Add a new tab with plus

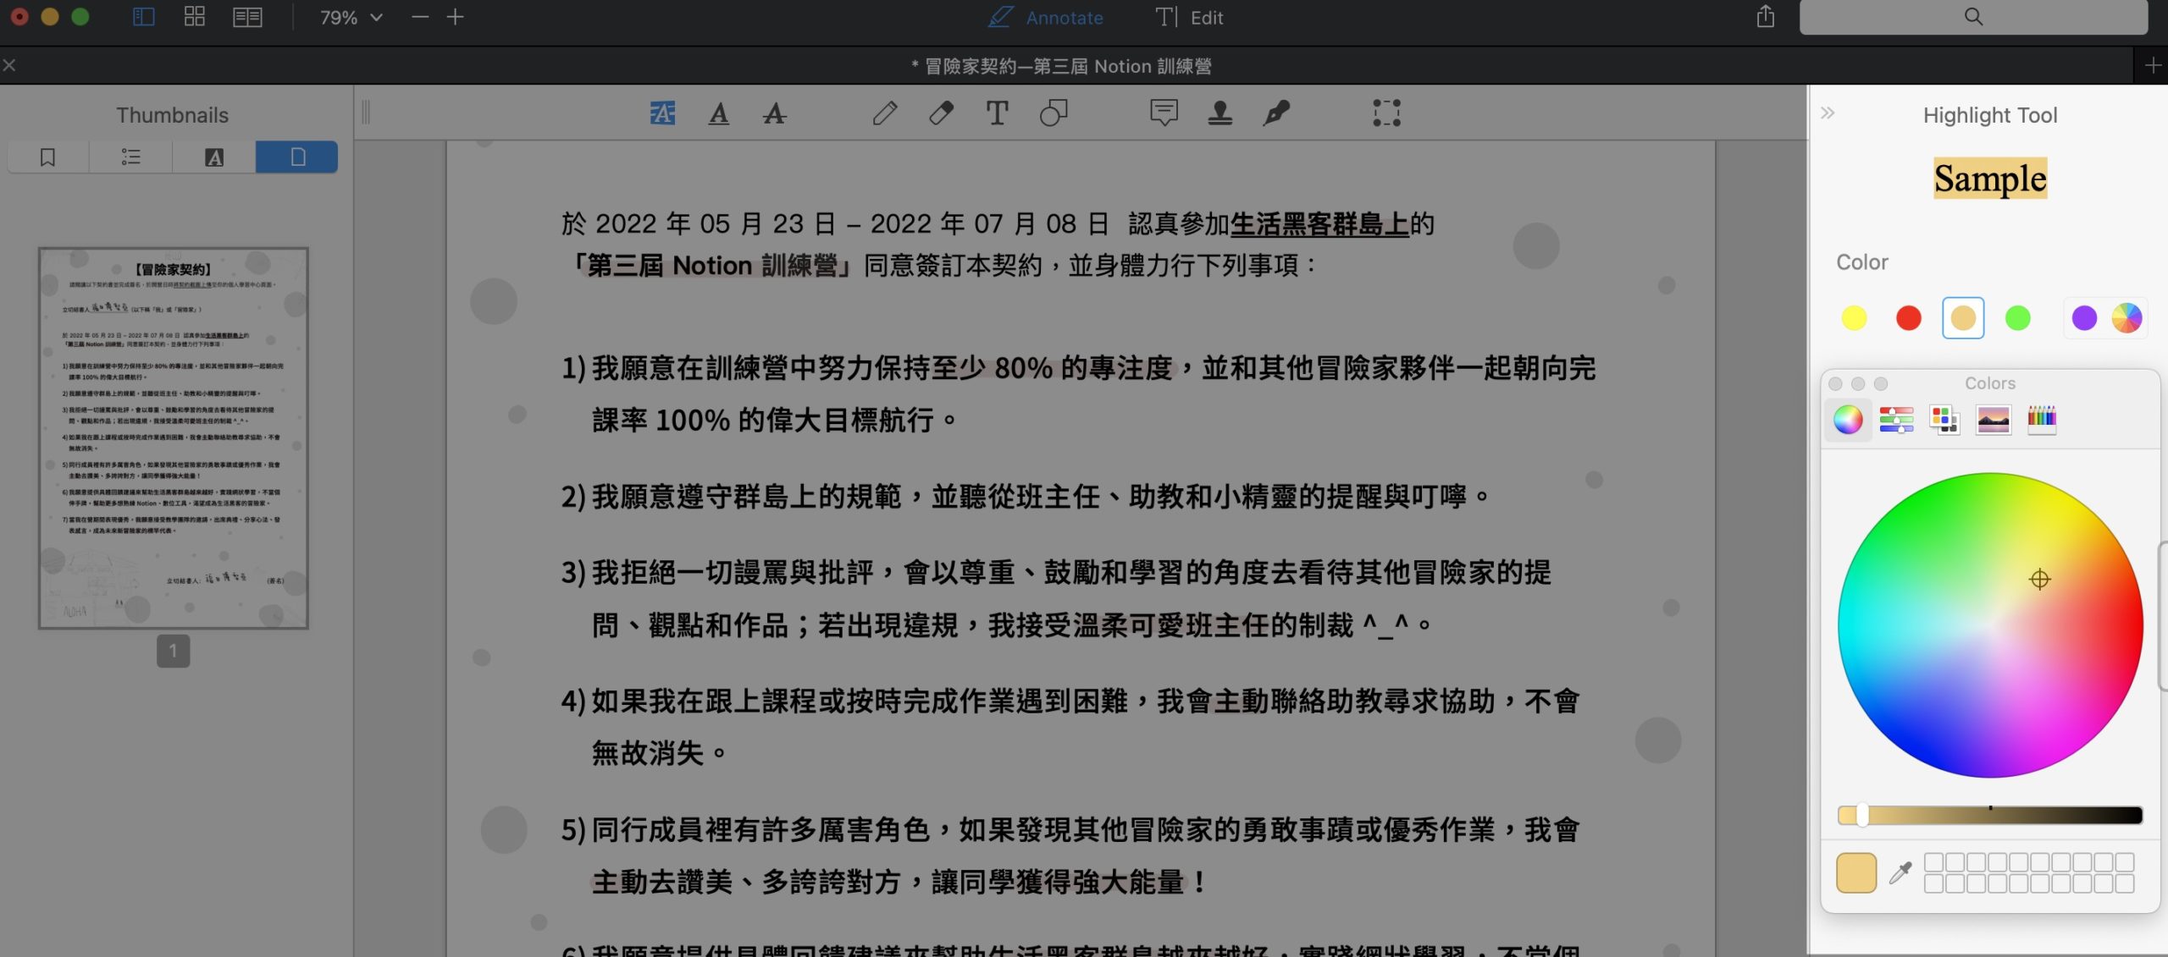[2153, 65]
